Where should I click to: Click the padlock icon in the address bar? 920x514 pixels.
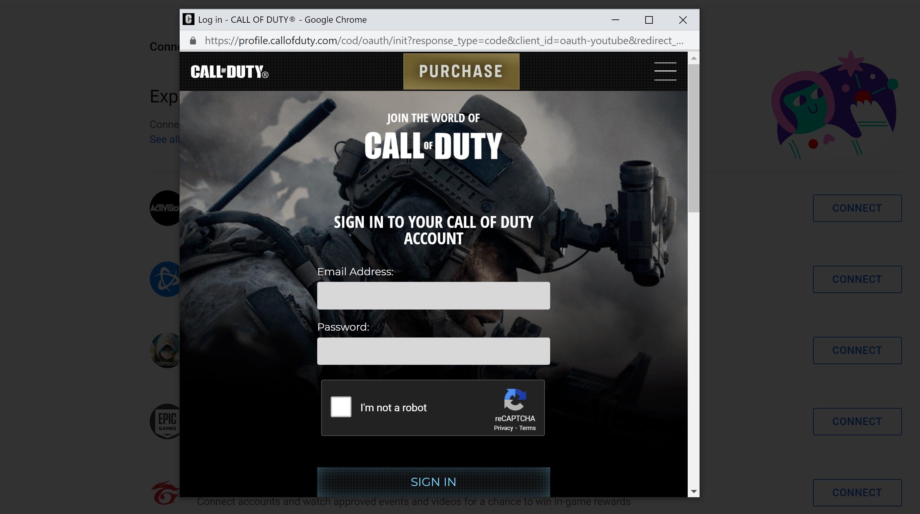[192, 41]
